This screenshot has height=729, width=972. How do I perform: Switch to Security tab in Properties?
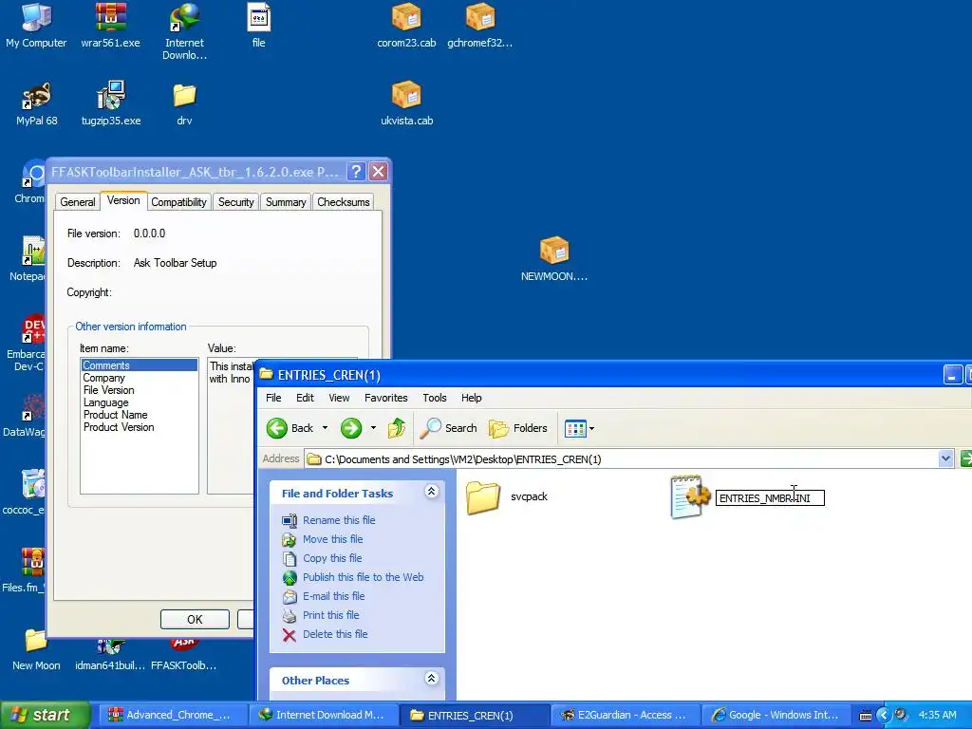[235, 202]
